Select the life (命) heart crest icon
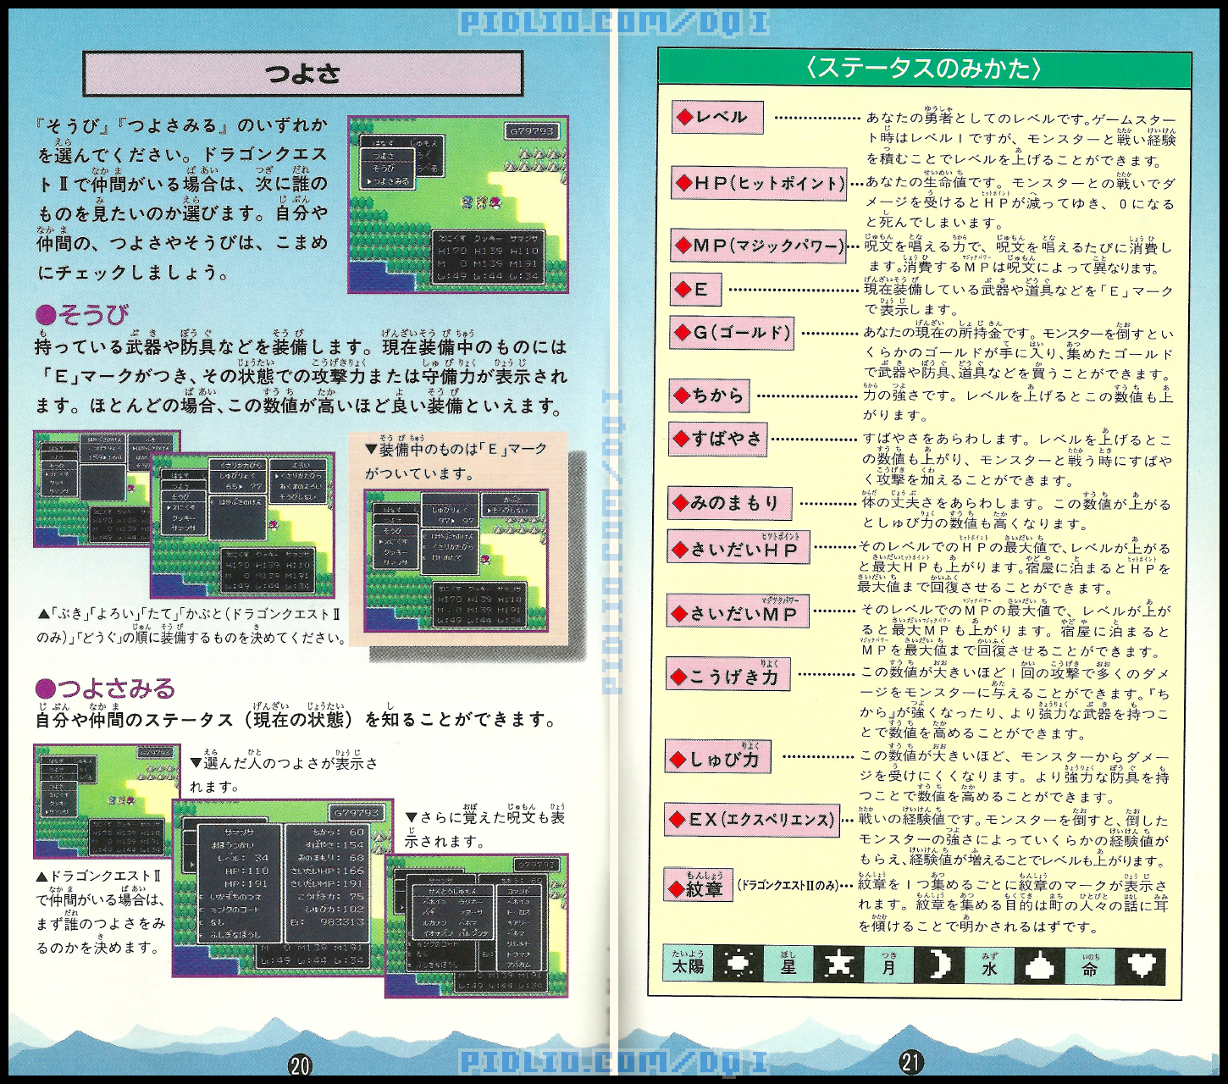 (x=1143, y=965)
